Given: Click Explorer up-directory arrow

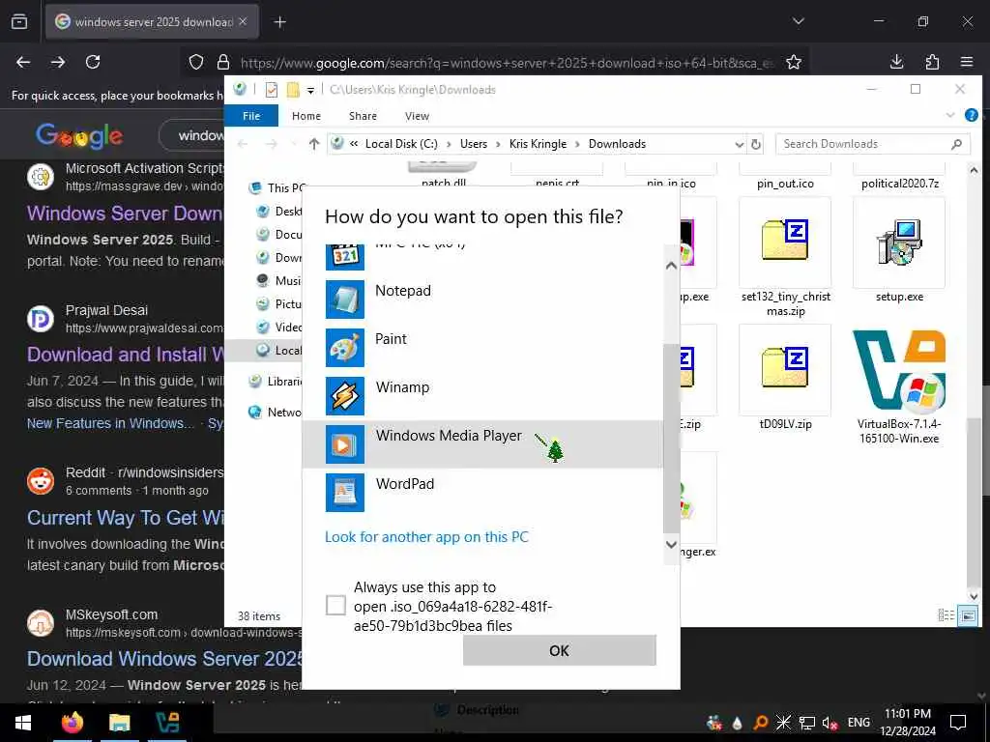Looking at the screenshot, I should pyautogui.click(x=314, y=144).
